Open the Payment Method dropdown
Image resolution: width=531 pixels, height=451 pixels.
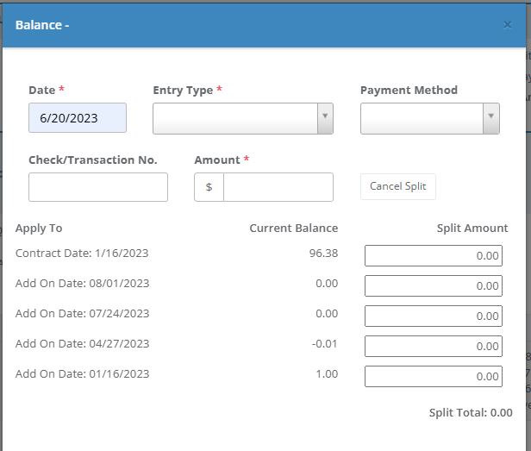[x=430, y=119]
